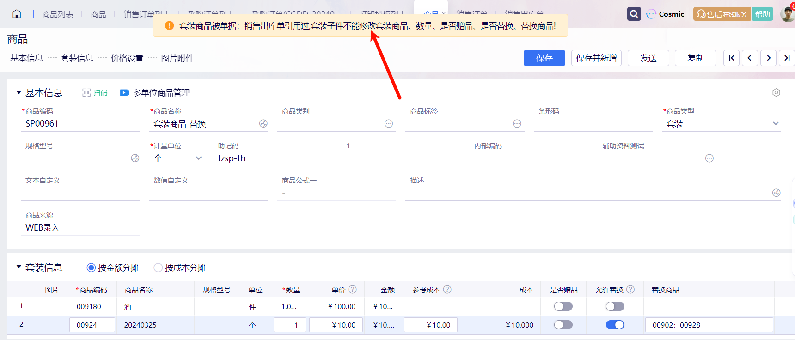795x340 pixels.
Task: Jump to the first record
Action: (x=731, y=58)
